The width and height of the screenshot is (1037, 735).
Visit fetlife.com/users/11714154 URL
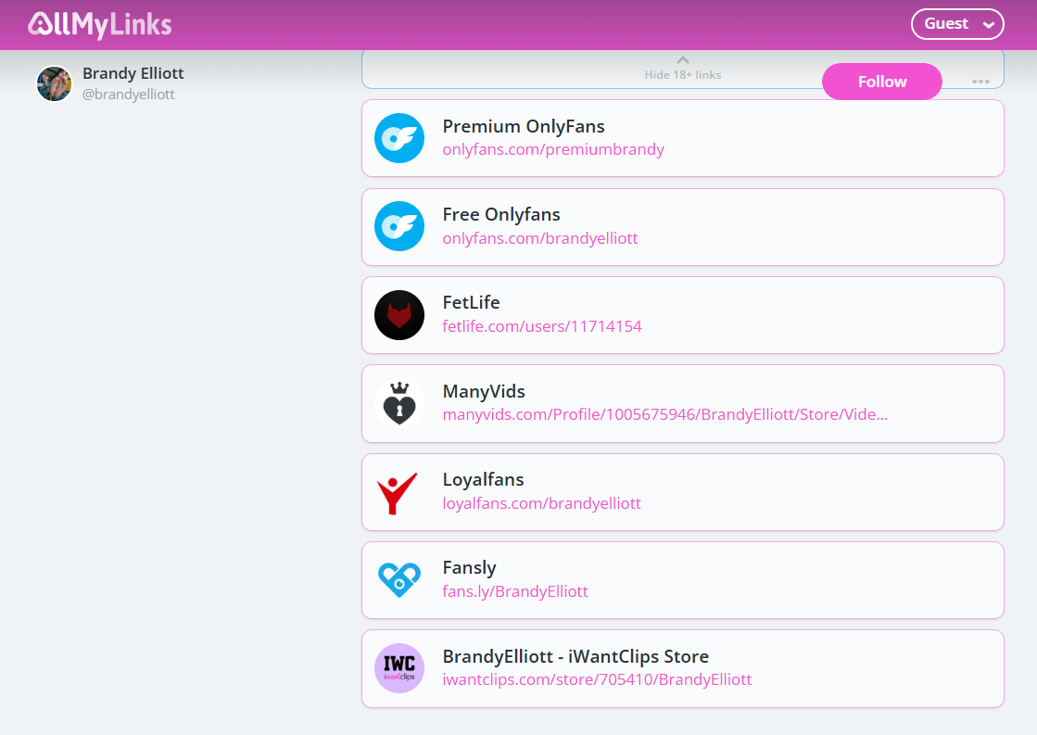pos(541,326)
